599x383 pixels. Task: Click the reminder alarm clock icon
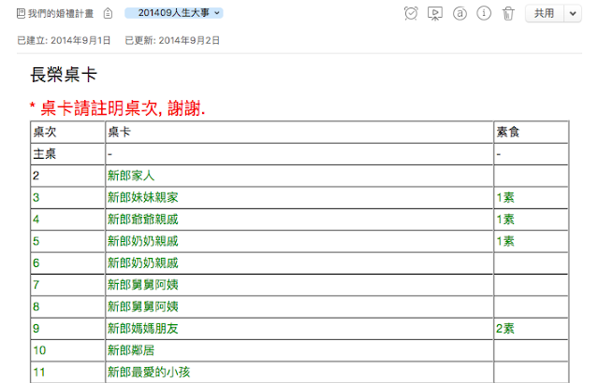pyautogui.click(x=411, y=13)
